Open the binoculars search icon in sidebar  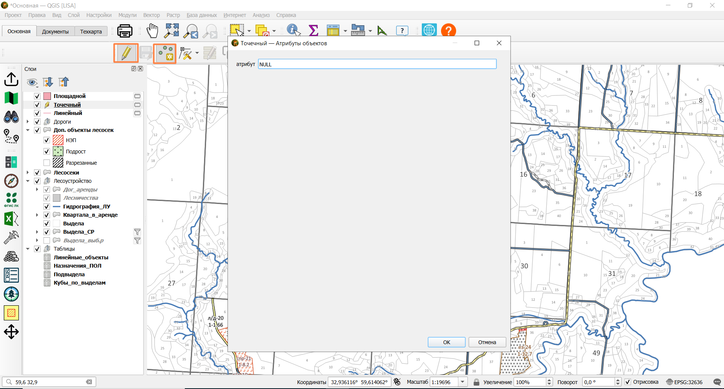[11, 117]
